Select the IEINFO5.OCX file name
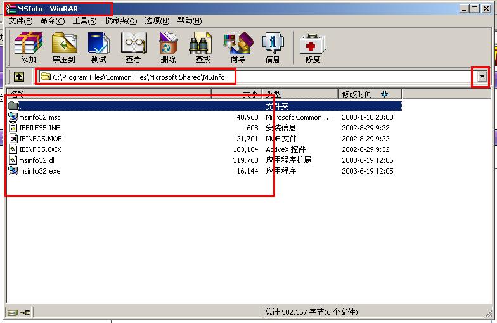The height and width of the screenshot is (323, 497). (x=41, y=149)
